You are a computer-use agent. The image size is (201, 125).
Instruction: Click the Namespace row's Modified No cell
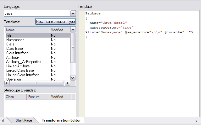(53, 40)
